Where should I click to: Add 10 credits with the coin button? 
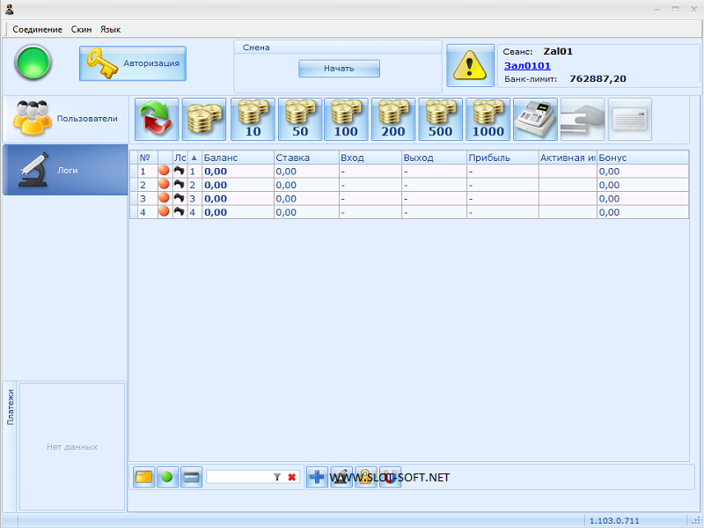(253, 119)
